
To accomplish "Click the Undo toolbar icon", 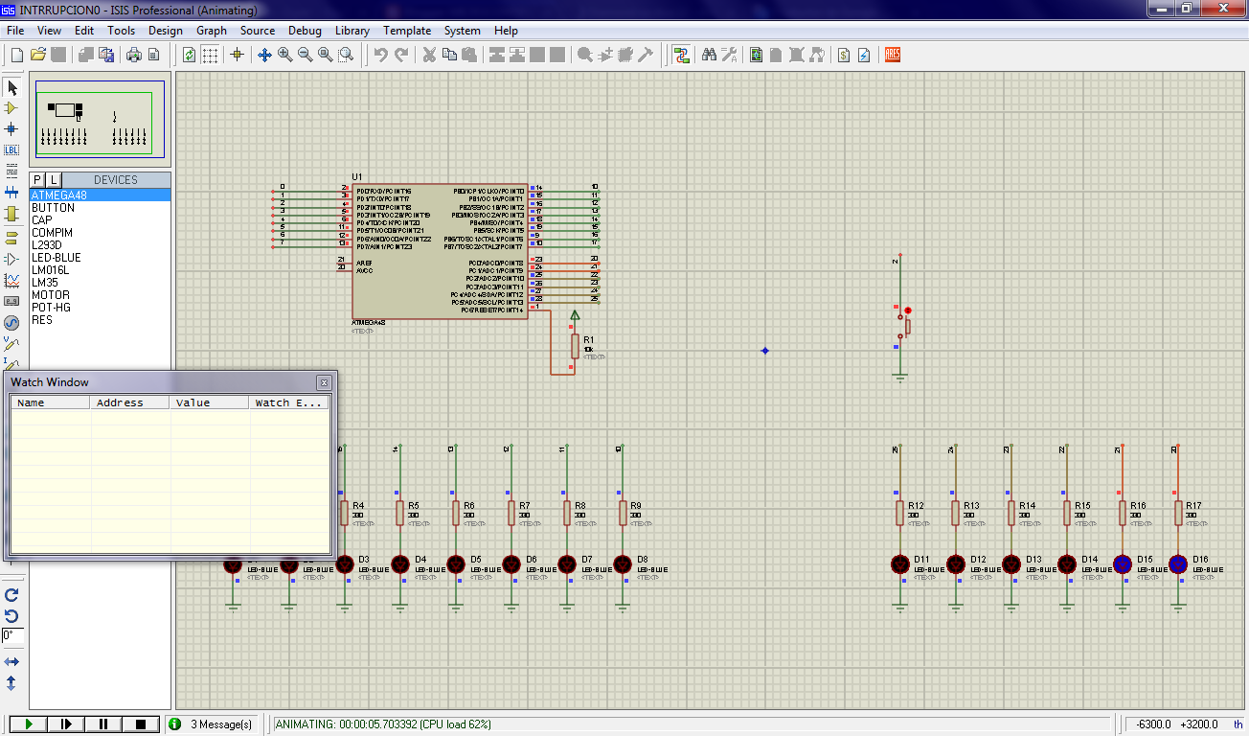I will [380, 55].
